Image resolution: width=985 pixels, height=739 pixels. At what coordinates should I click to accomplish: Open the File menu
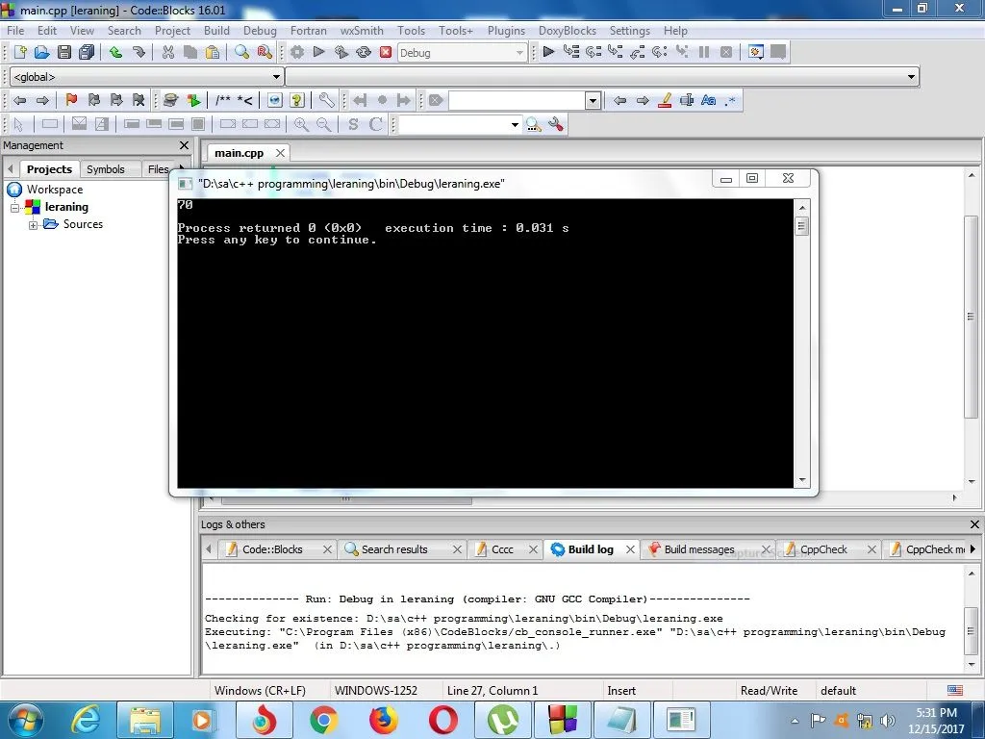[x=15, y=30]
